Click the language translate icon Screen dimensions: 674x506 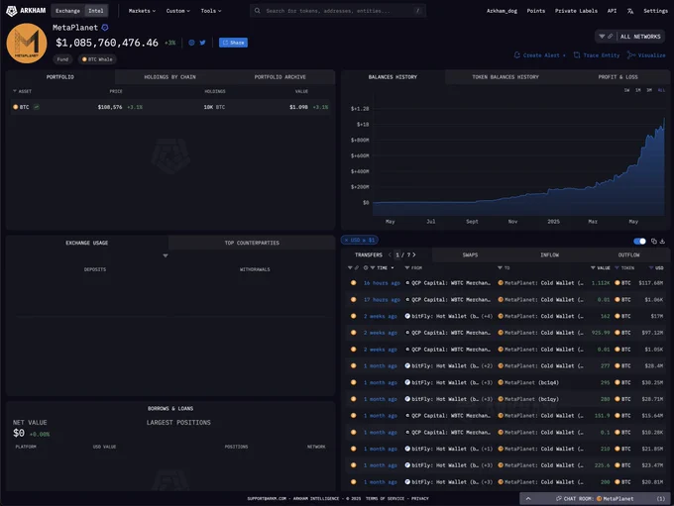[x=629, y=11]
